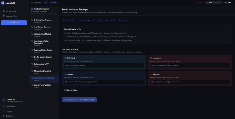Click the 10% progress indicator
The width and height of the screenshot is (235, 119).
tap(213, 3)
